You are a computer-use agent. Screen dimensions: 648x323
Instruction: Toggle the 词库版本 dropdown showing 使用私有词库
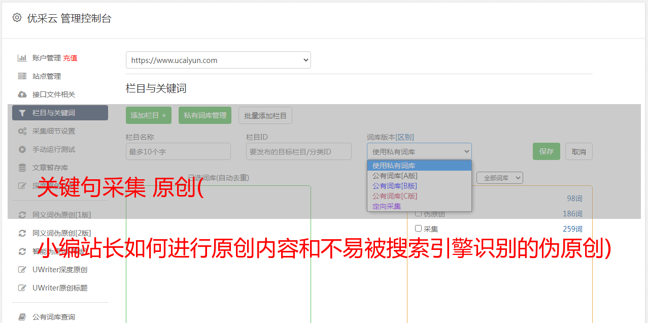pos(419,151)
